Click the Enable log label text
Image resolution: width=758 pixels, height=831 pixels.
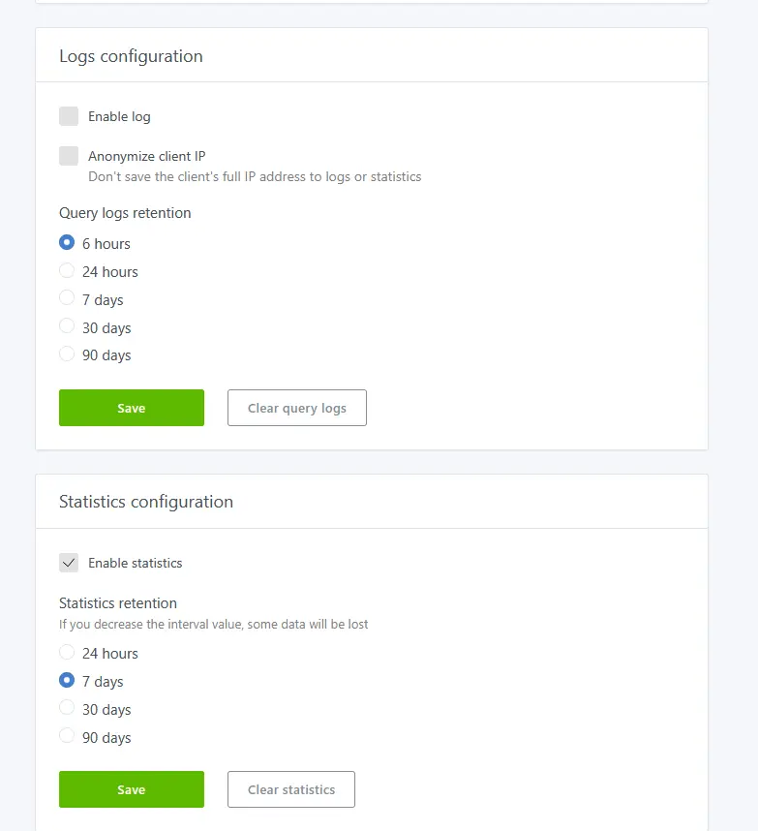coord(119,116)
